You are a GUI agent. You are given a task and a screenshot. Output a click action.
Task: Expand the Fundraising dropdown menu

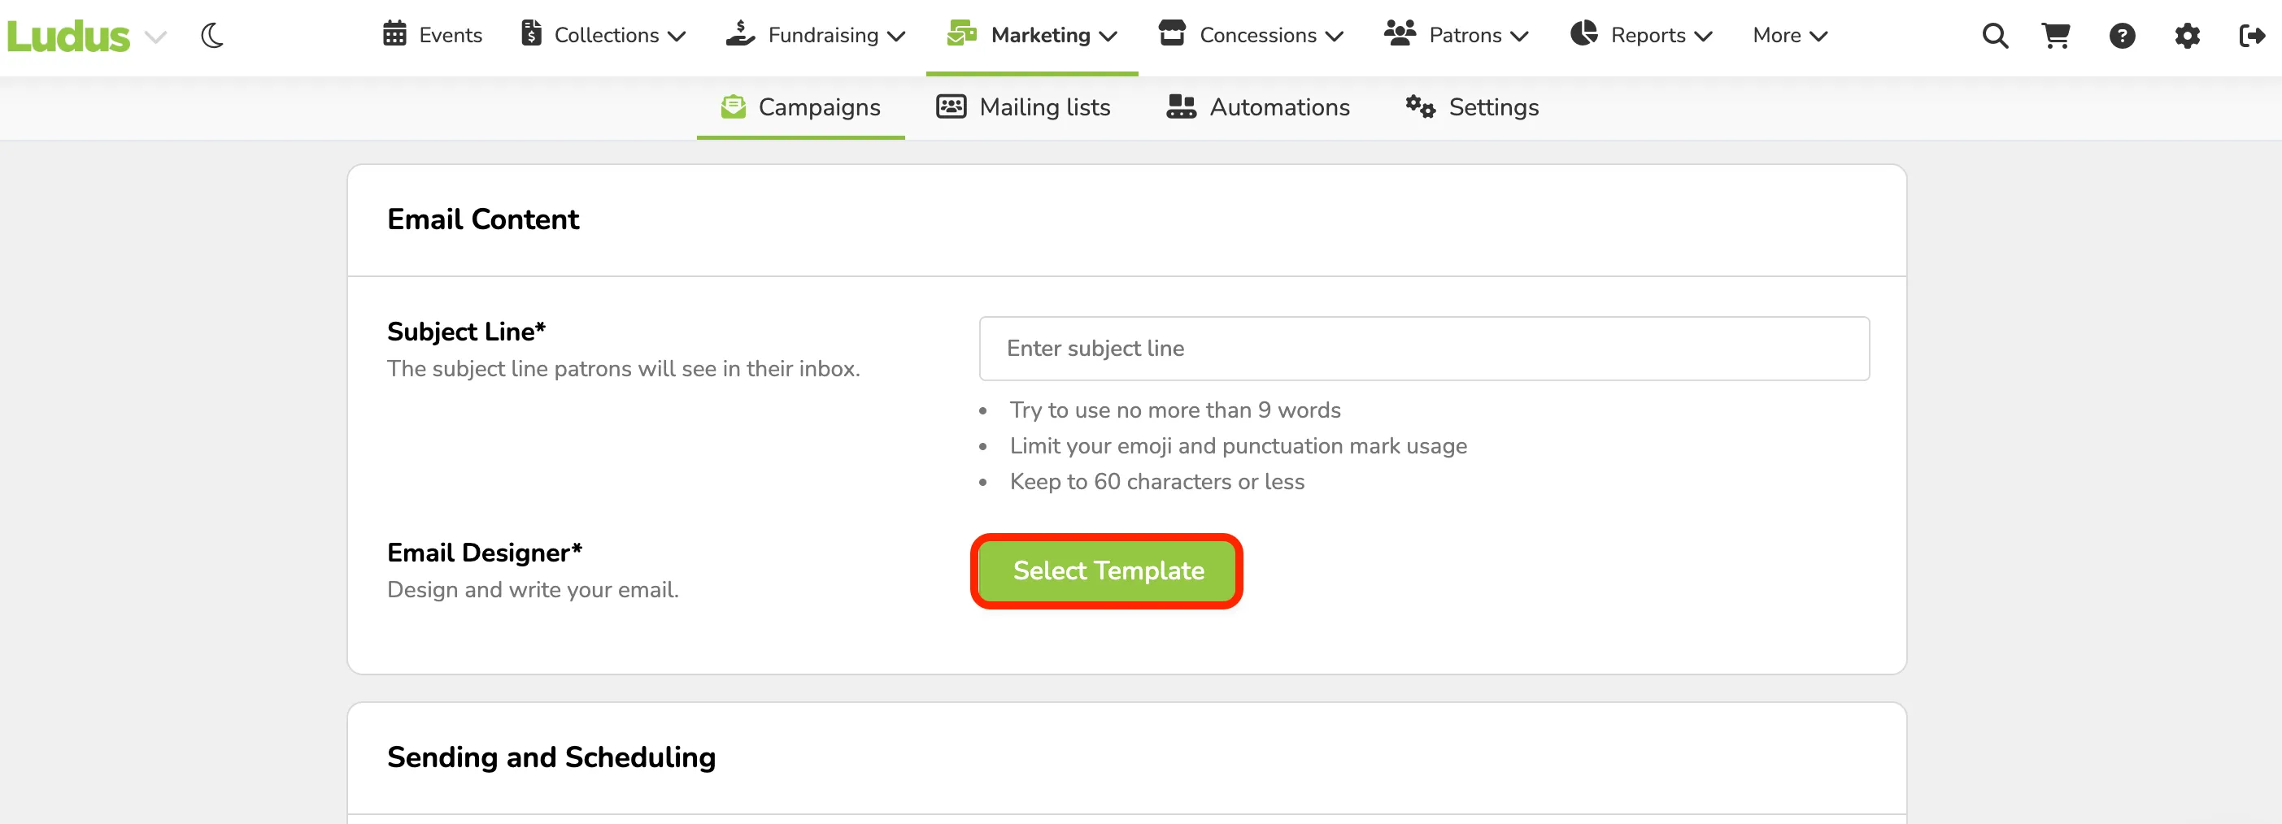point(816,34)
